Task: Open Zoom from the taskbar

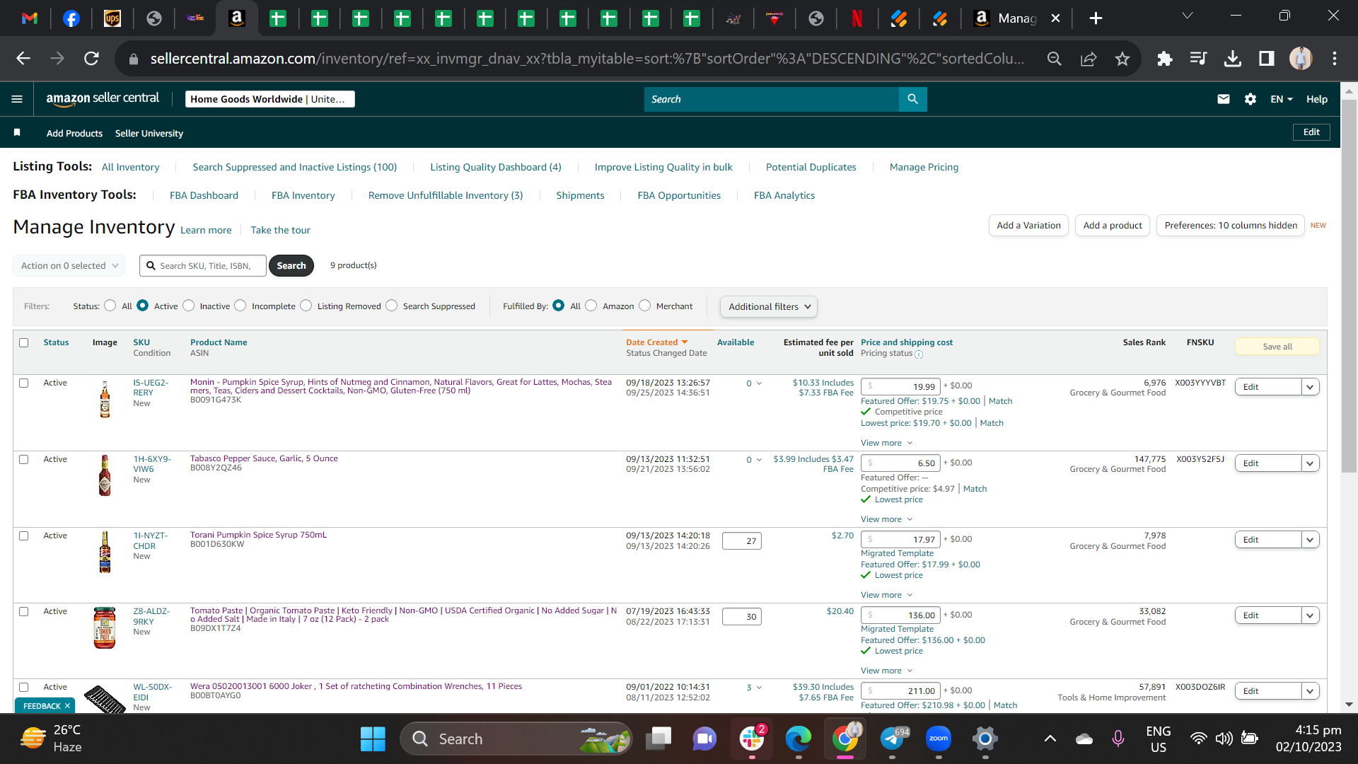Action: point(939,739)
